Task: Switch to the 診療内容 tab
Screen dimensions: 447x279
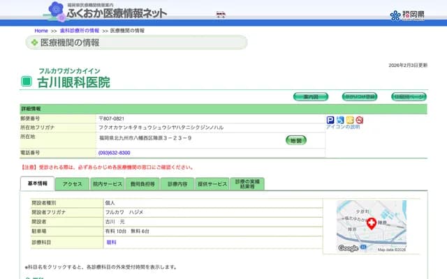Action: coord(177,184)
